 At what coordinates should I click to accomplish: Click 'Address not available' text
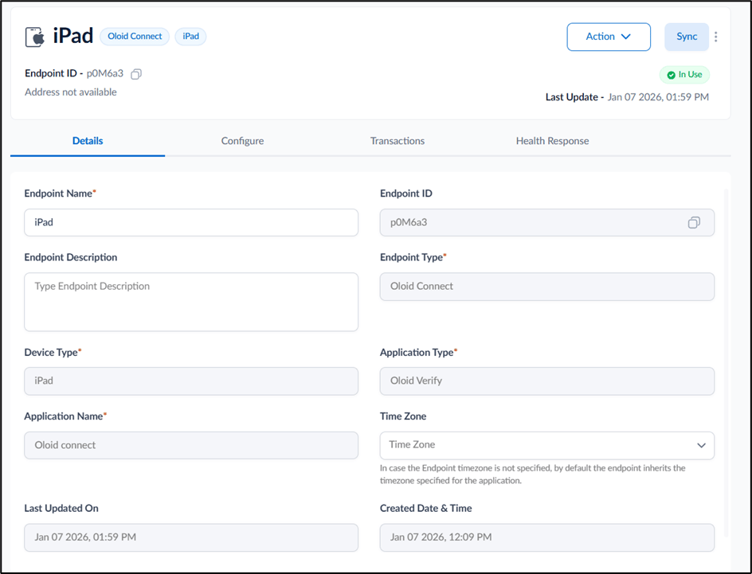point(70,92)
